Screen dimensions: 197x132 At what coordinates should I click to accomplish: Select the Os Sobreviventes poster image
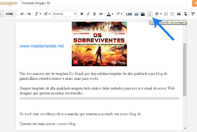(99, 44)
